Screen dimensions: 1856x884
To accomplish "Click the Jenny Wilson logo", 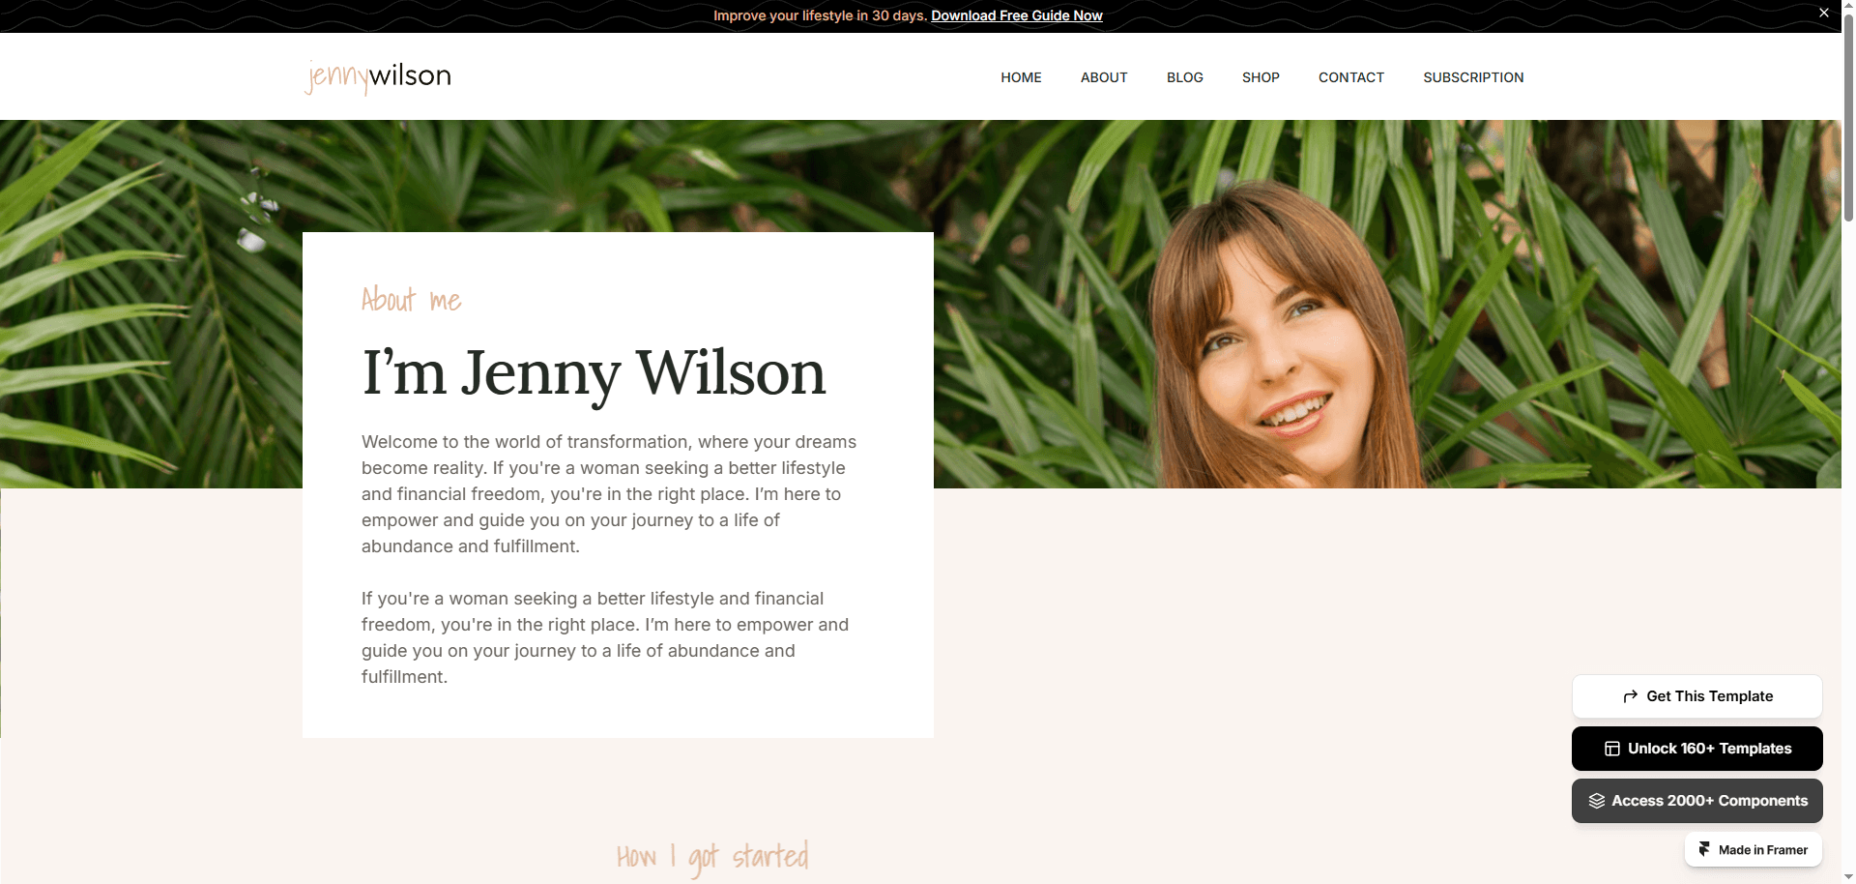I will [x=378, y=76].
